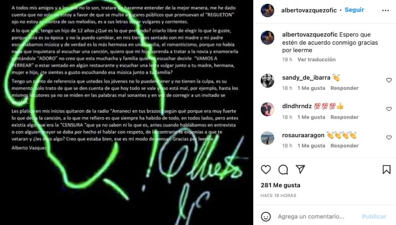This screenshot has width=396, height=225.
Task: Like the post with the heart icon
Action: coord(266,170)
